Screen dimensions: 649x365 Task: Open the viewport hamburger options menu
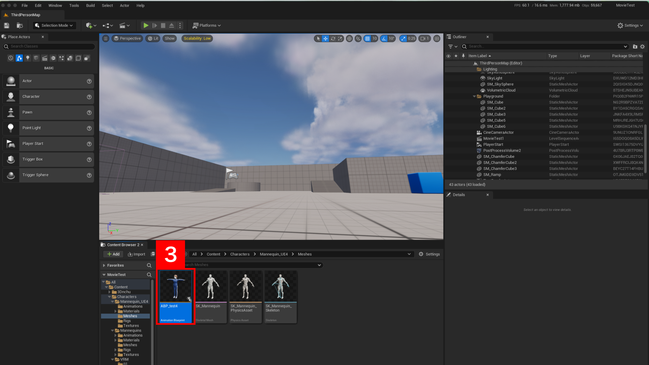coord(105,38)
